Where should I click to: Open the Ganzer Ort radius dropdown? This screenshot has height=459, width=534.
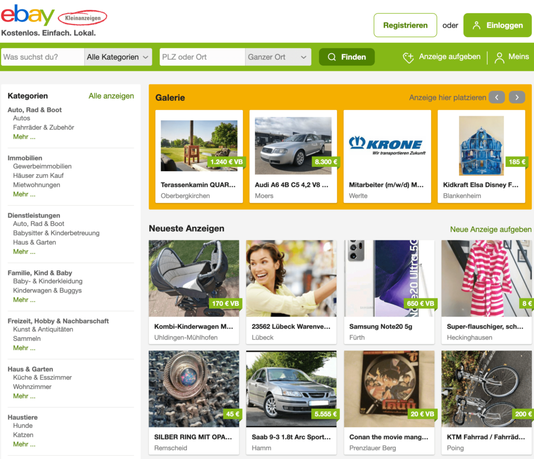278,57
